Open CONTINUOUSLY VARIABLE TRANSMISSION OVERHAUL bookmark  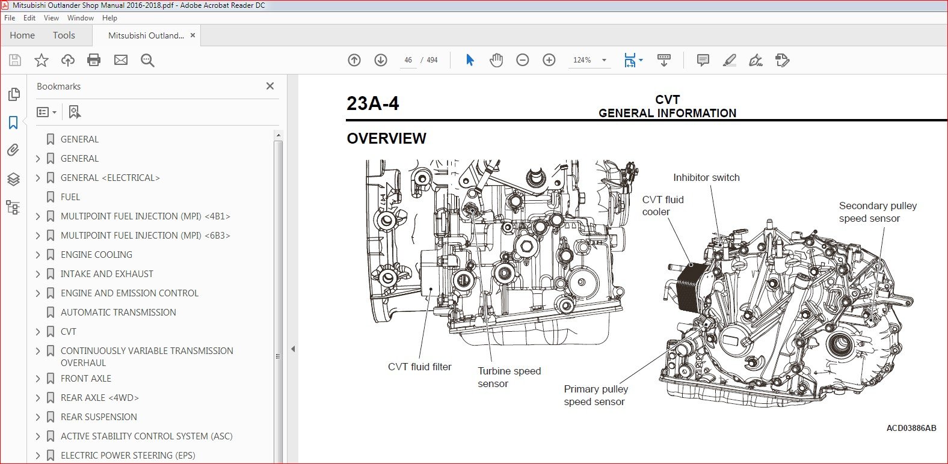[147, 357]
